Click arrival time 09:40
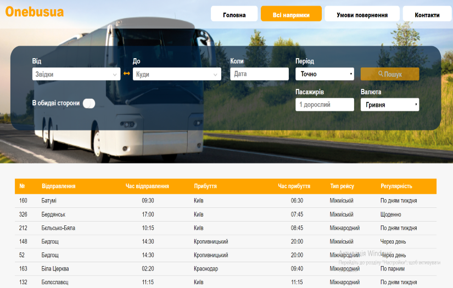The width and height of the screenshot is (453, 288). point(297,269)
